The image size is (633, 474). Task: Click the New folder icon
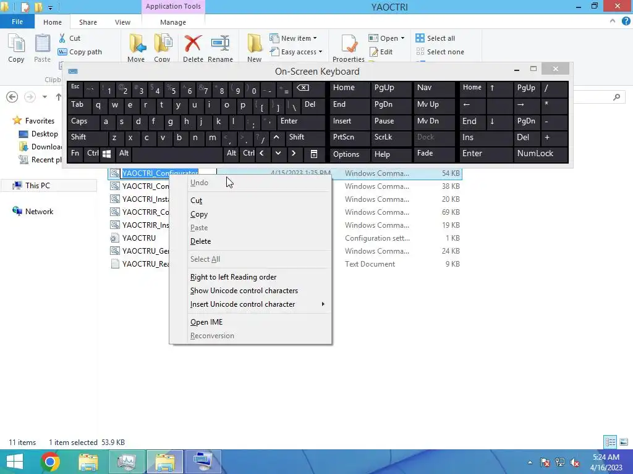[x=255, y=44]
